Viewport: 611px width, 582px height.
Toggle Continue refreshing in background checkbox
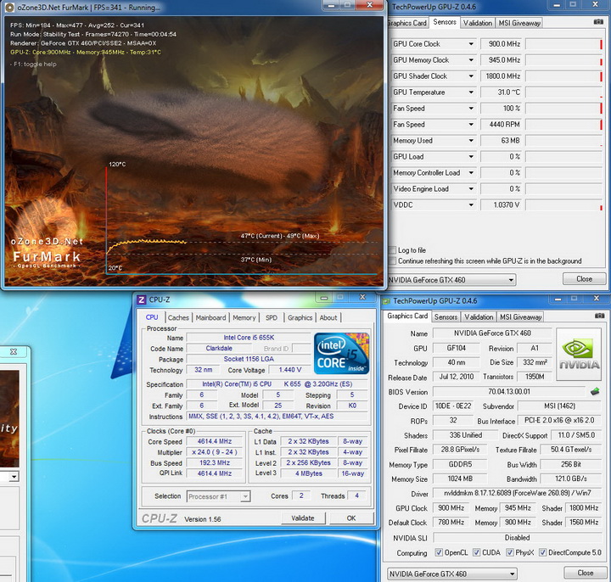point(392,261)
